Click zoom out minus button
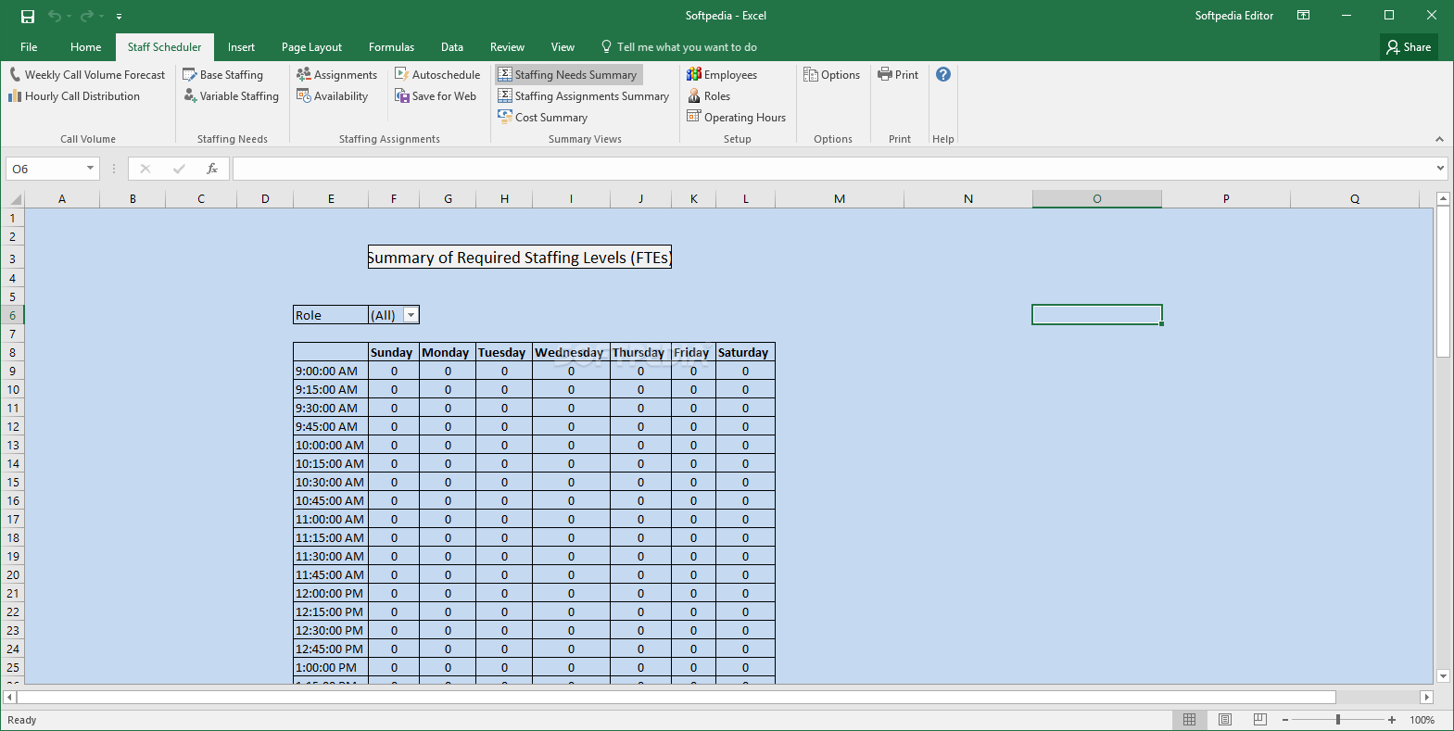Image resolution: width=1454 pixels, height=731 pixels. [1285, 720]
